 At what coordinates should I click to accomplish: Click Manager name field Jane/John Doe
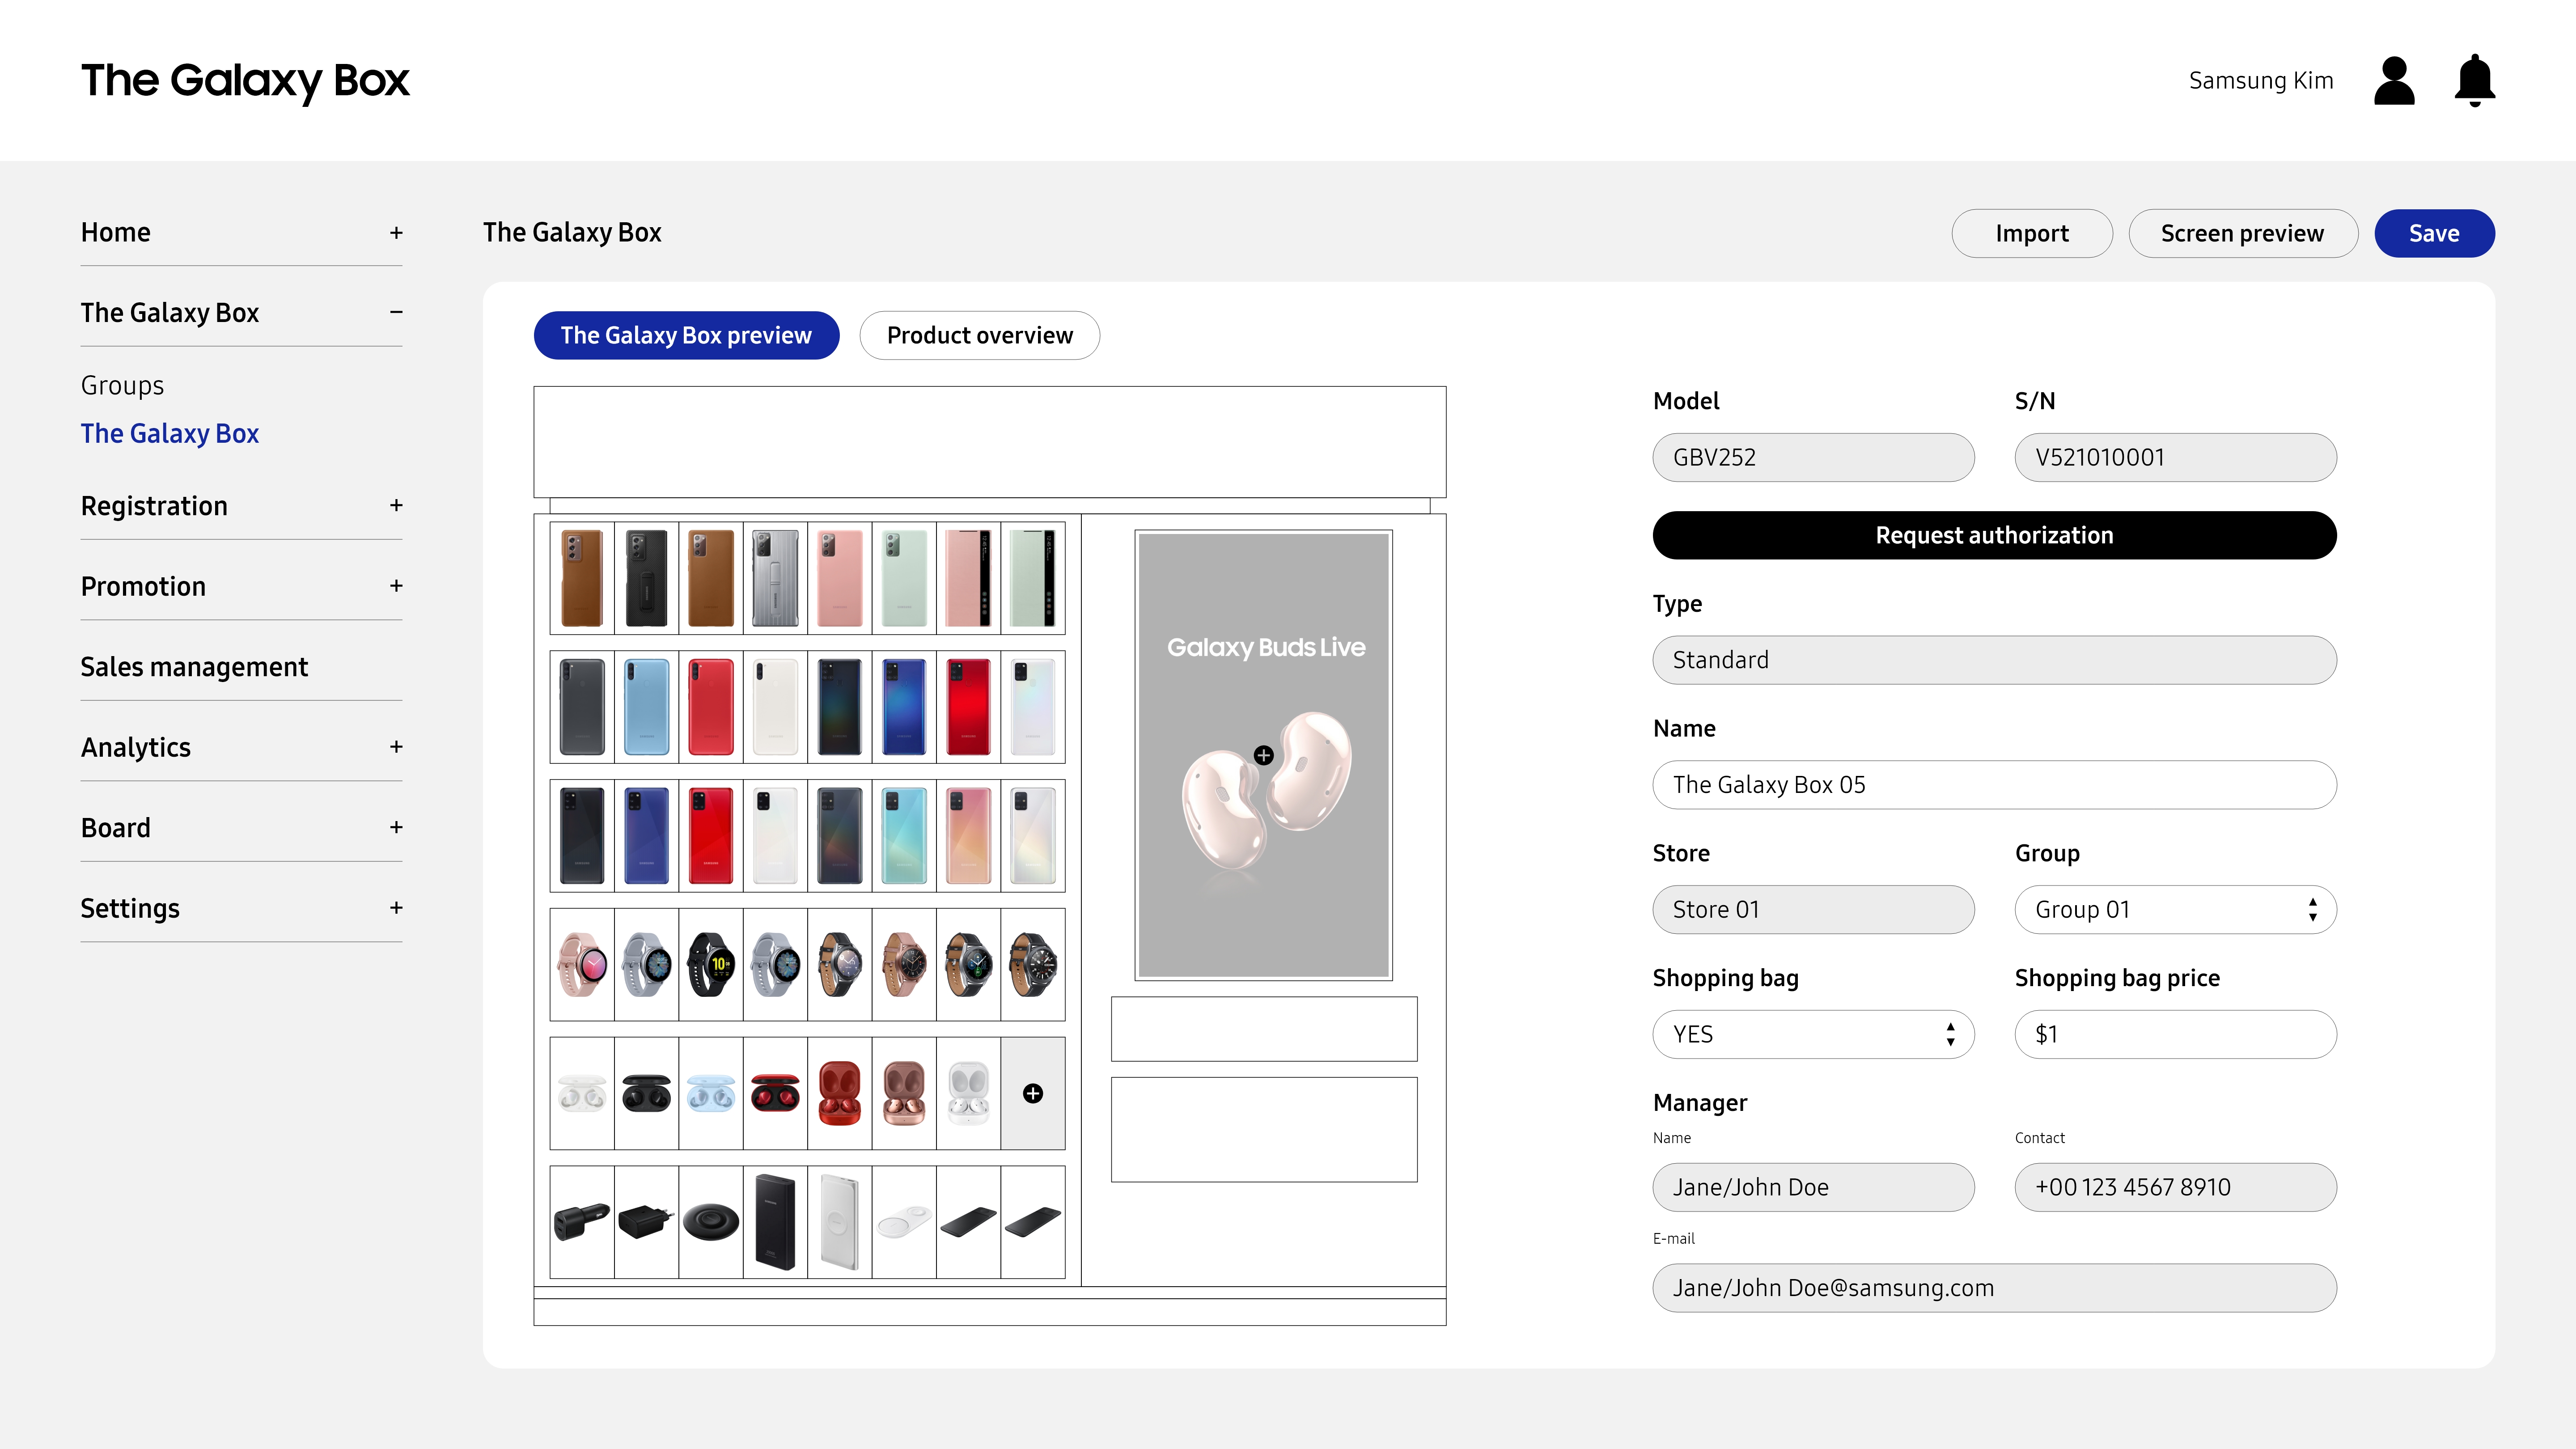pos(1813,1187)
